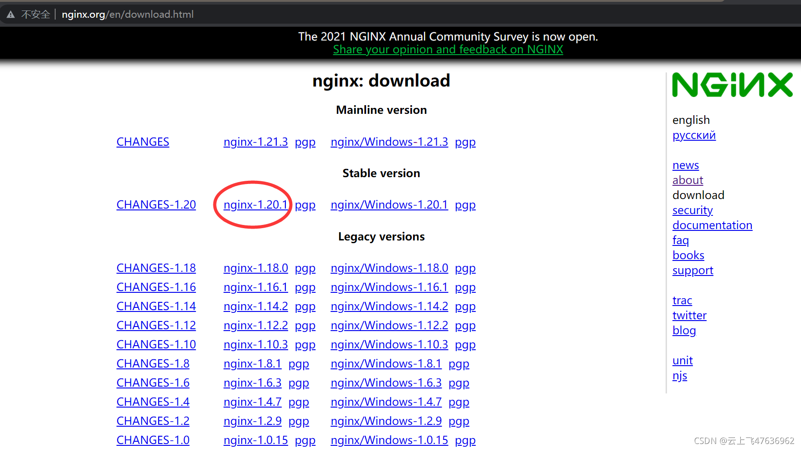Screen dimensions: 801x449
Task: Download nginx/Windows-1.18.0
Action: coord(389,268)
